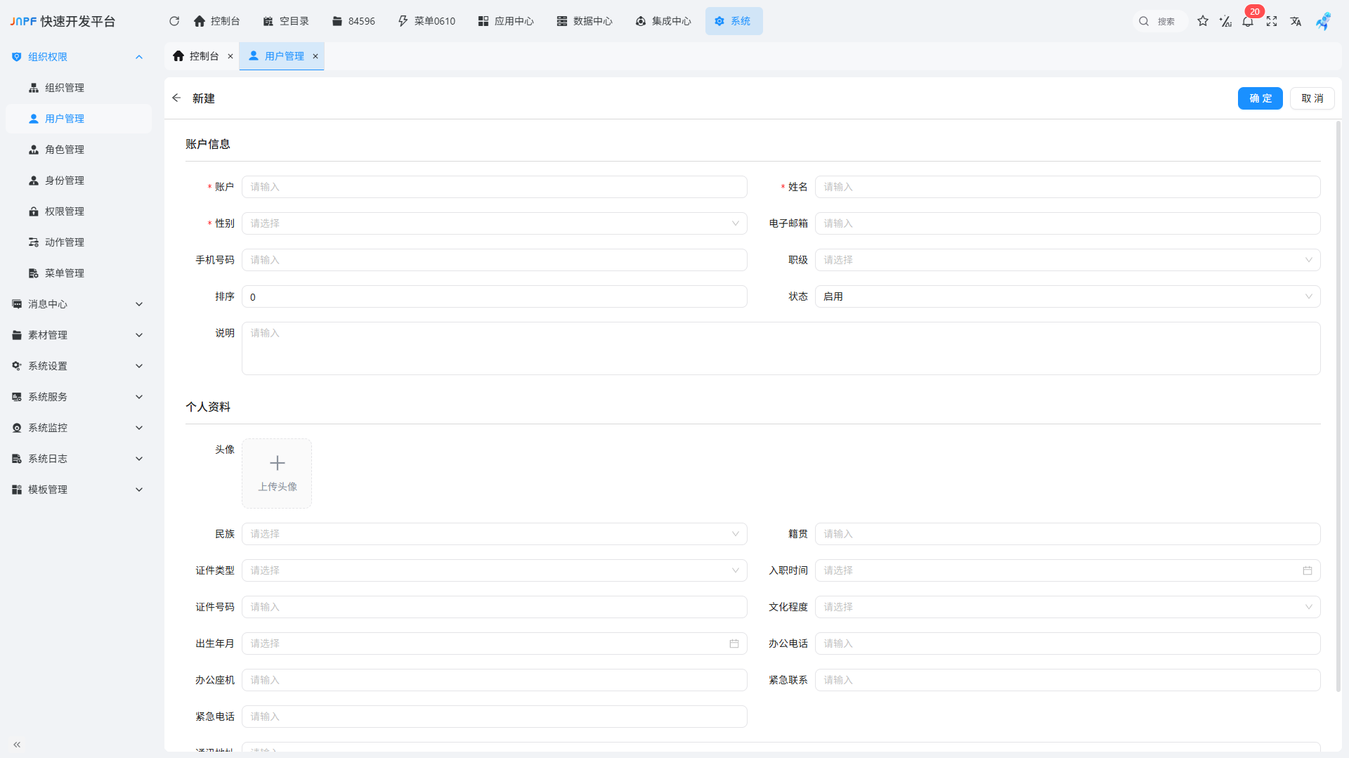
Task: Expand the 消息中心 sidebar group
Action: click(77, 304)
